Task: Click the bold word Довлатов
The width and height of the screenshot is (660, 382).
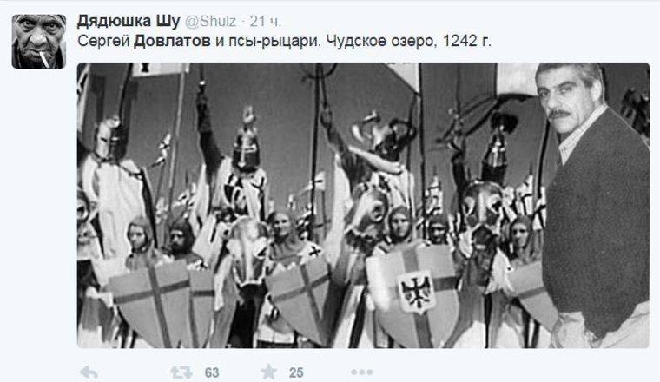Action: [x=172, y=41]
